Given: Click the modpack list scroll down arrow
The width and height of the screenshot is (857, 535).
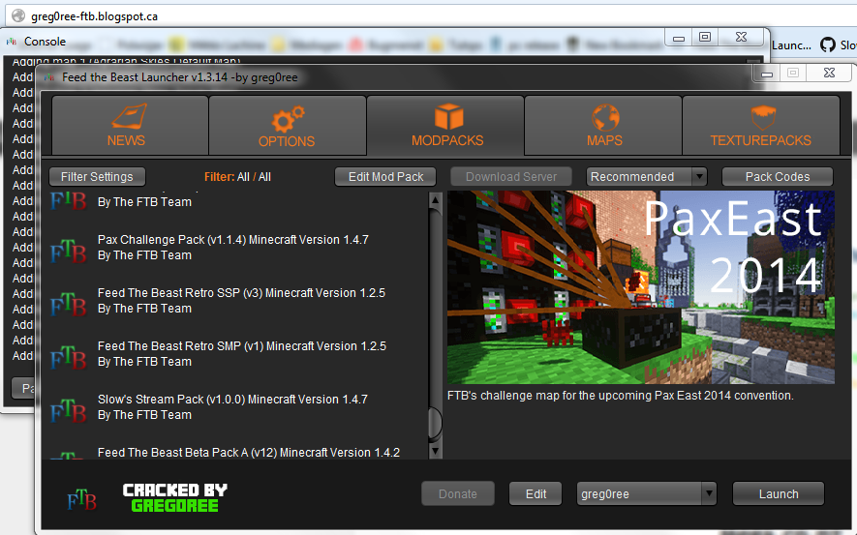Looking at the screenshot, I should coord(435,451).
